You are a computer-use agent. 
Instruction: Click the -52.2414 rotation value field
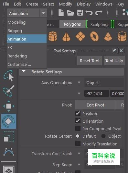(x=96, y=93)
